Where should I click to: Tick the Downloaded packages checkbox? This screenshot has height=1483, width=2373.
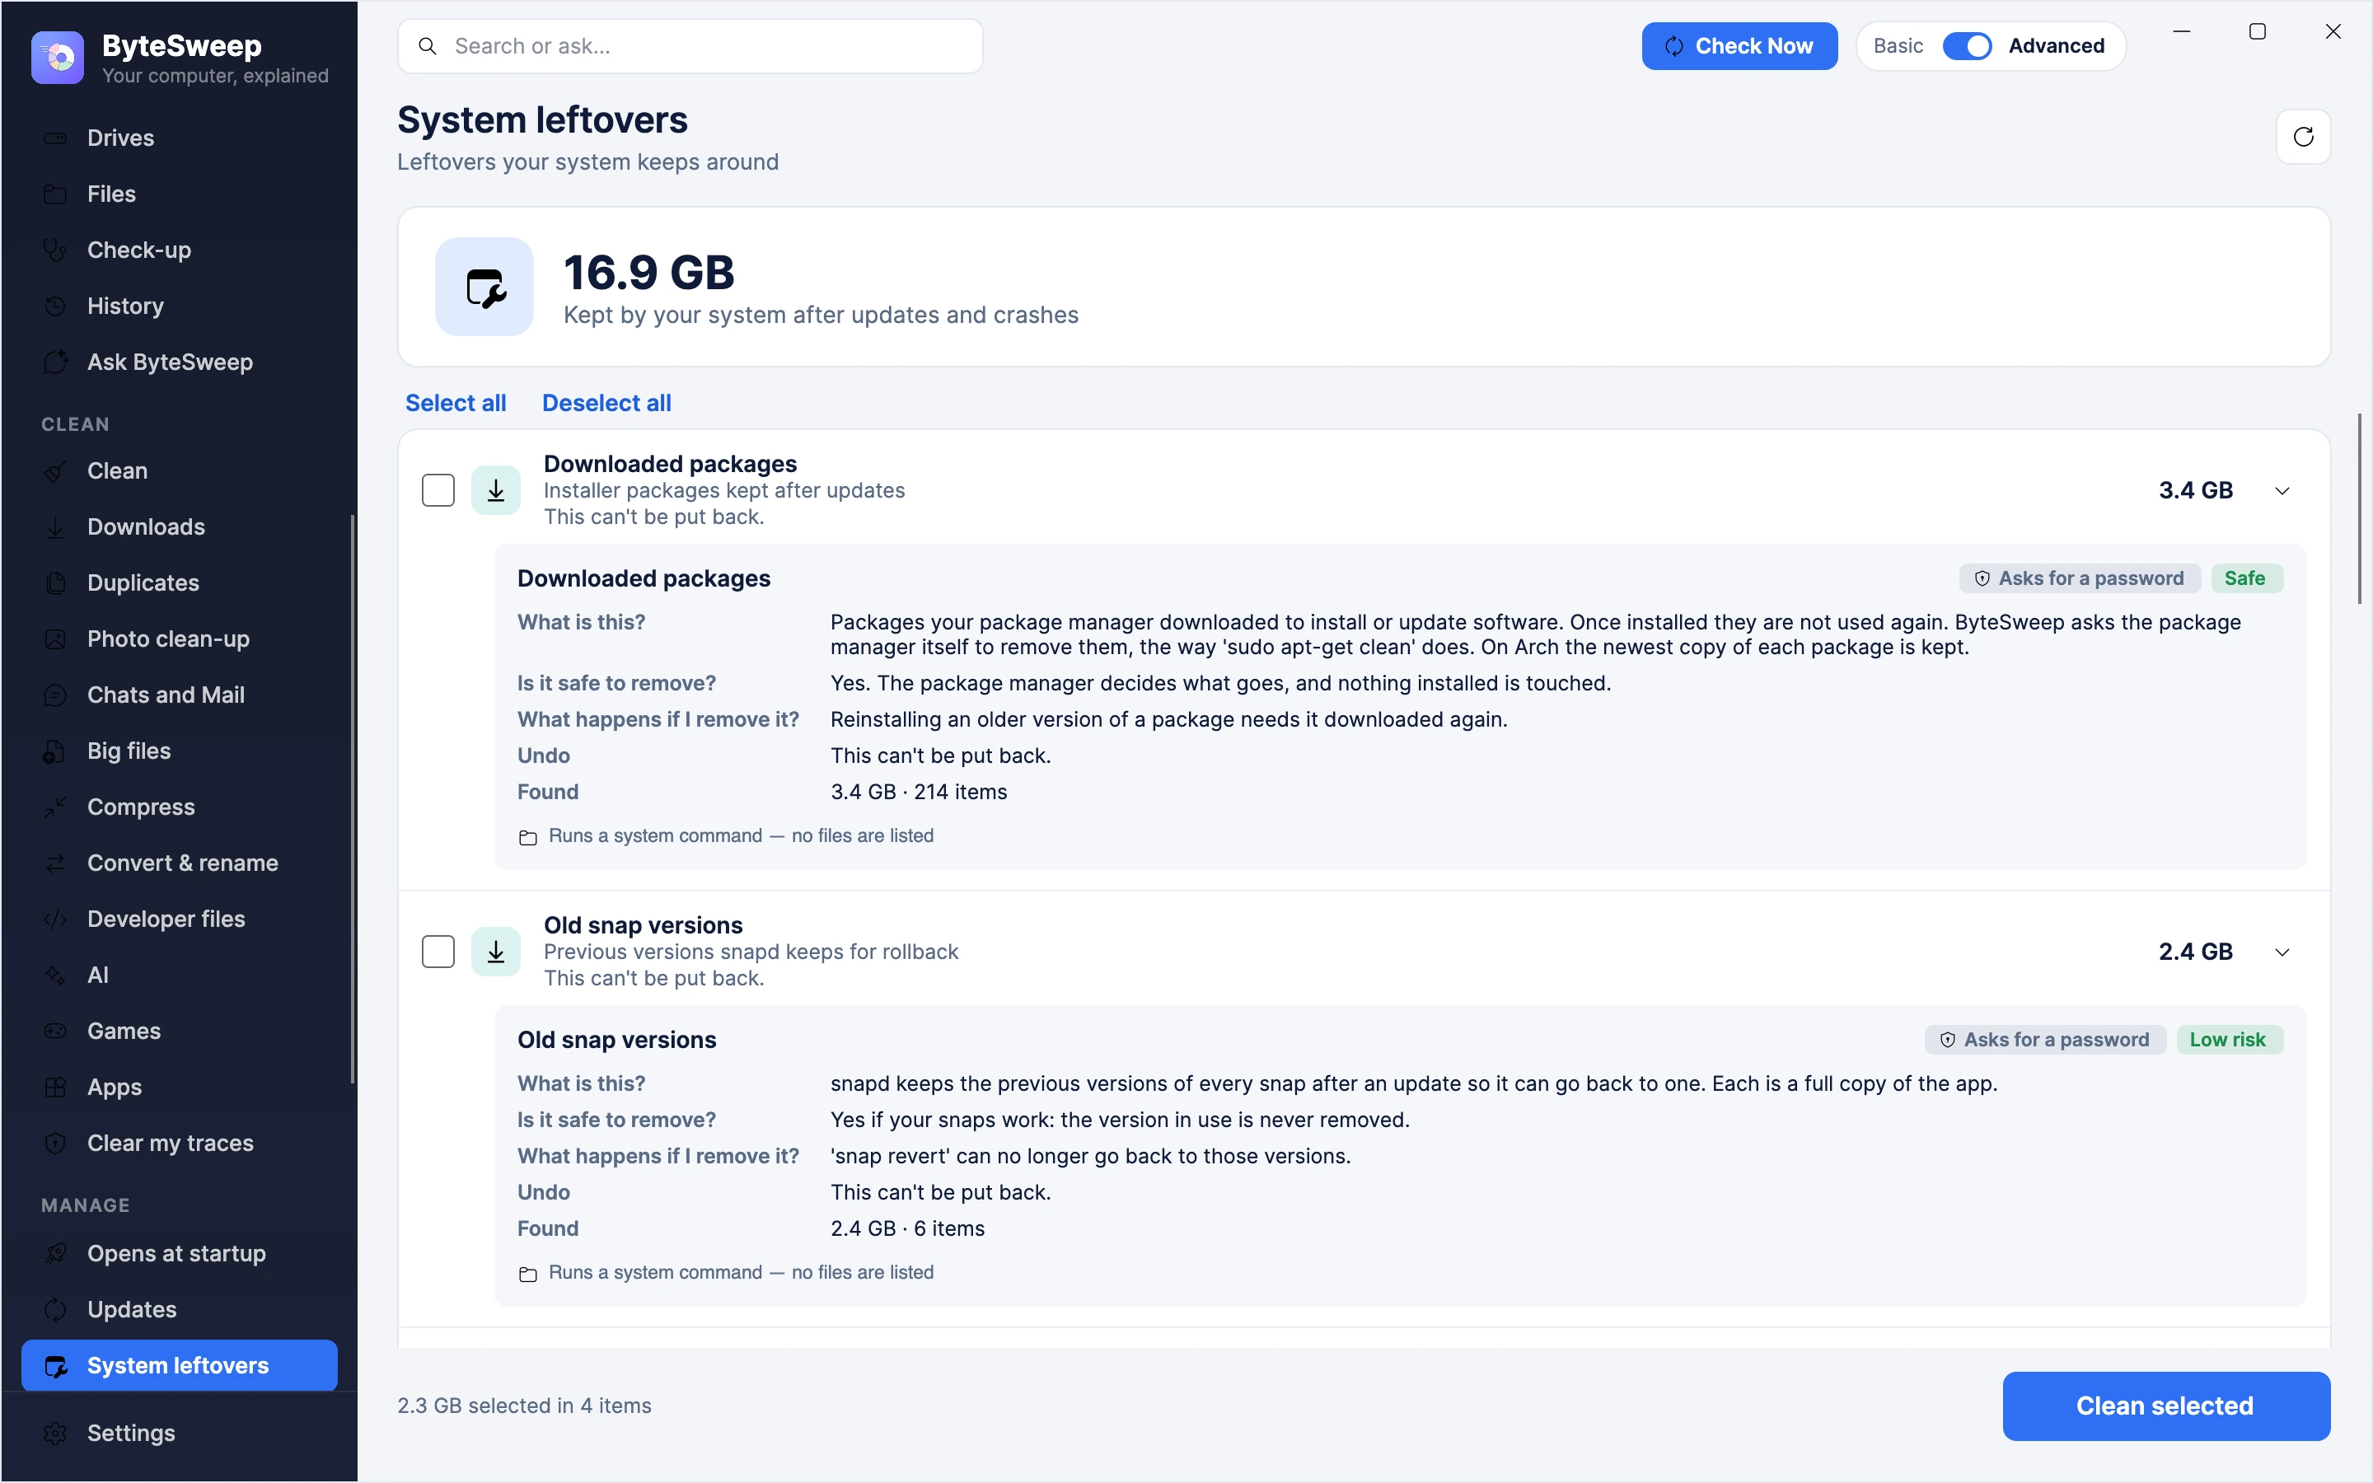(x=438, y=490)
